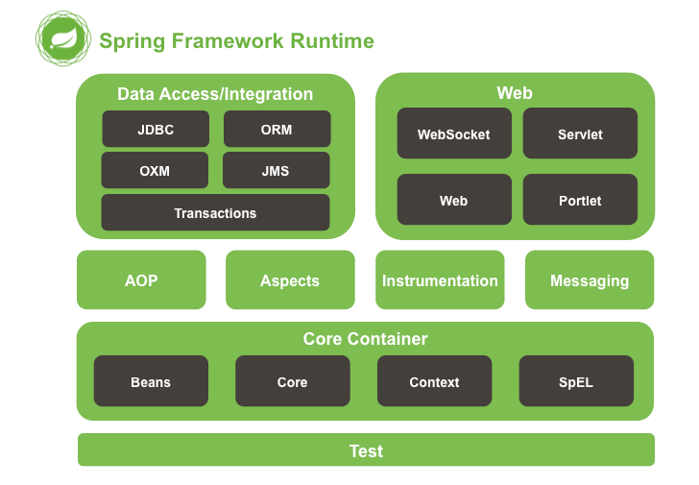This screenshot has width=699, height=485.
Task: Select the Servlet module box
Action: (x=580, y=133)
